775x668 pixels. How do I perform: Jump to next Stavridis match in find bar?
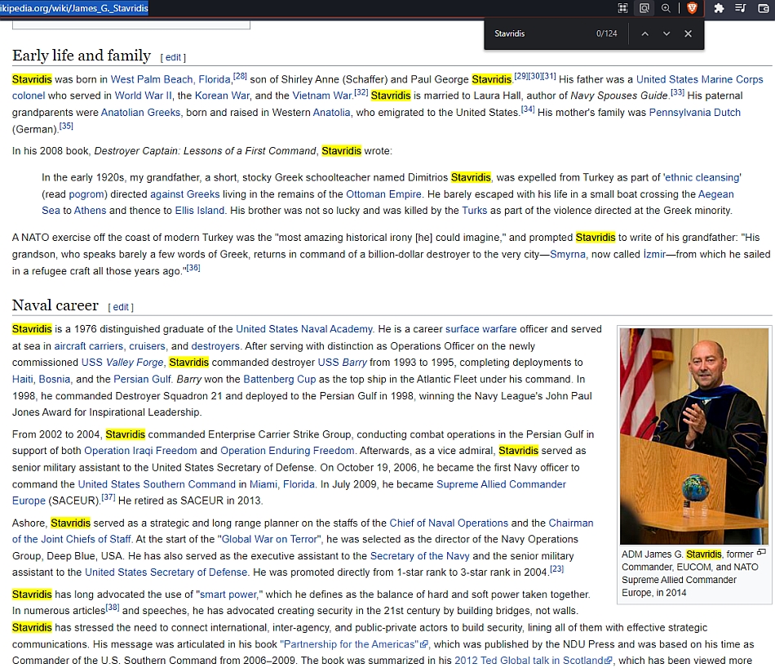click(666, 33)
